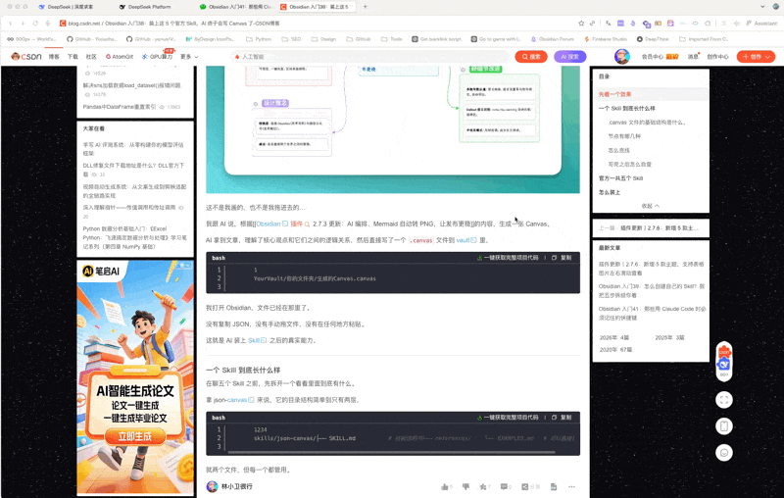
Task: Jump to 怎么装上 in the contents
Action: [x=609, y=192]
